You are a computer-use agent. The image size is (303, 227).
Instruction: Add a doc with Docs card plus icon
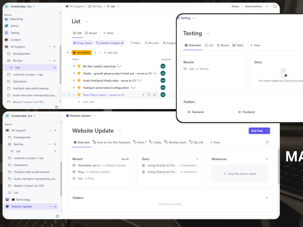tap(197, 159)
